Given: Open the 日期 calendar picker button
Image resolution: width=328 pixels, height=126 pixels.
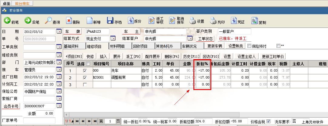Looking at the screenshot, I should point(59,31).
